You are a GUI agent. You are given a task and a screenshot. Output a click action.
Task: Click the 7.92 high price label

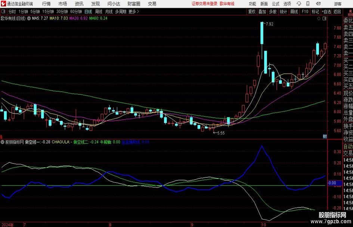(269, 24)
